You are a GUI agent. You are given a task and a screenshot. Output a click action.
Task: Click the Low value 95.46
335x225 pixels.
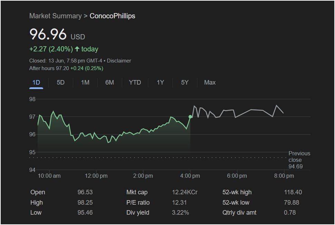click(x=85, y=212)
